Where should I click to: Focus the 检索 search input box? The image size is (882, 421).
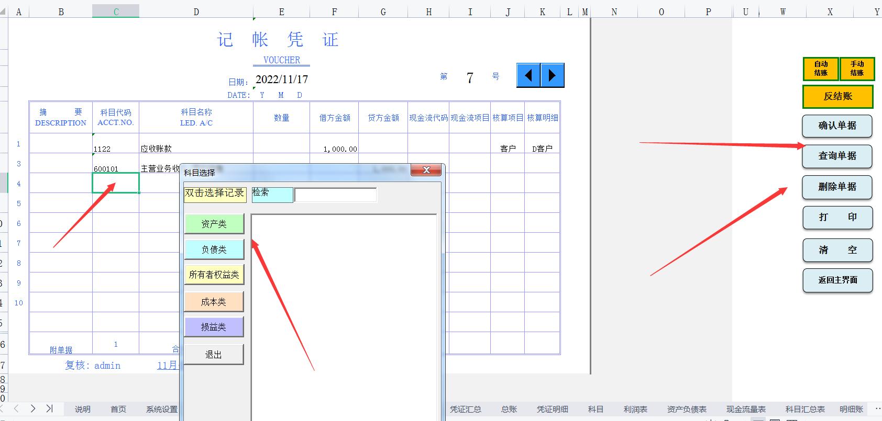tap(335, 195)
